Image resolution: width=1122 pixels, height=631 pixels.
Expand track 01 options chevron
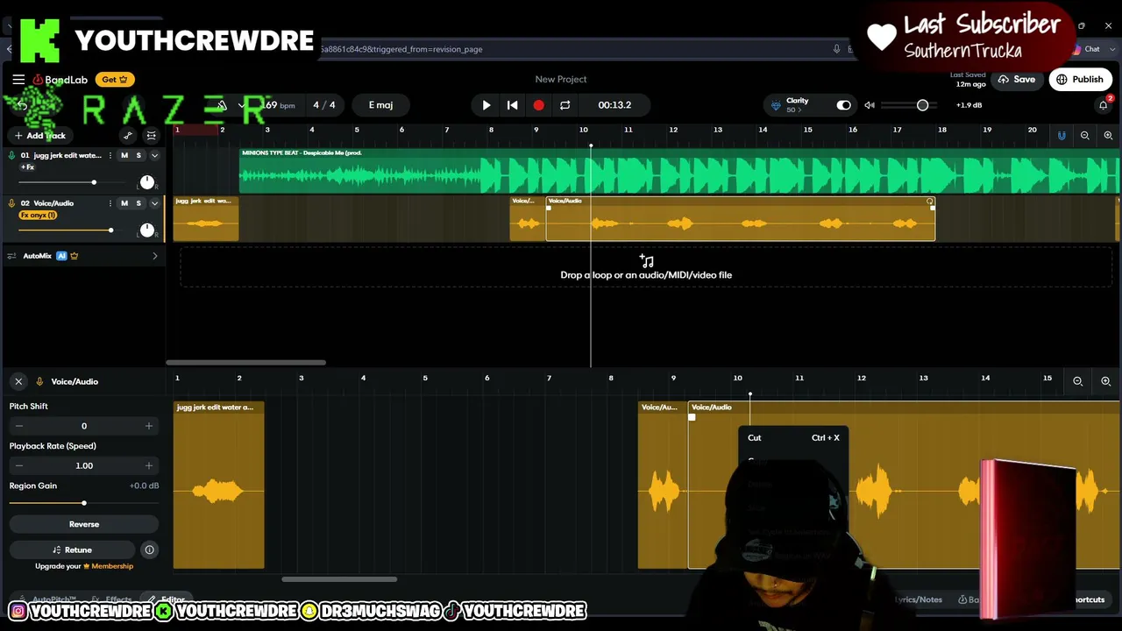(155, 155)
